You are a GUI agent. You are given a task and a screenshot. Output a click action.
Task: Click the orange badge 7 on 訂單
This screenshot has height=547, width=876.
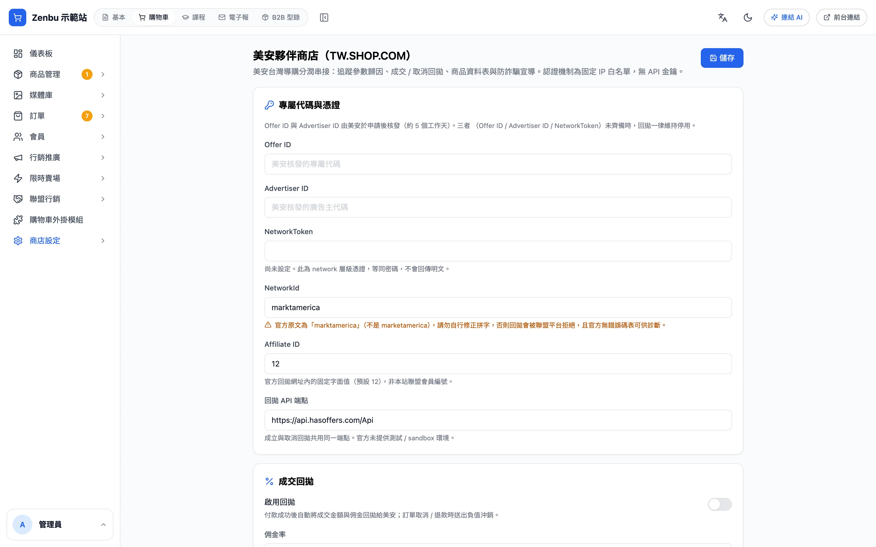point(87,116)
